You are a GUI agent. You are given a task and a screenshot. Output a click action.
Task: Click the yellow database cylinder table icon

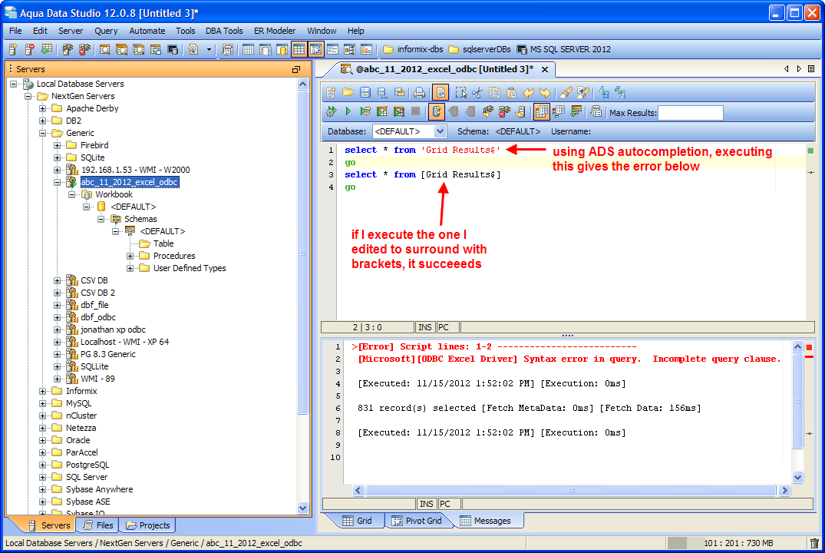[282, 49]
